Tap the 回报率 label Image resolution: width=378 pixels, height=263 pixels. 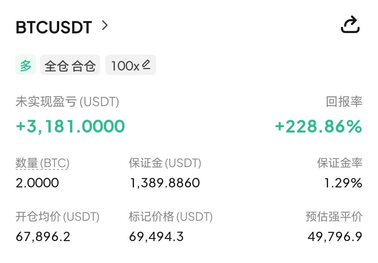pos(344,102)
